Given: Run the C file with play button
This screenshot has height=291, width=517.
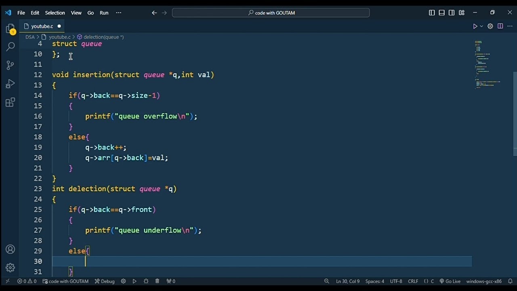Looking at the screenshot, I should pyautogui.click(x=475, y=26).
